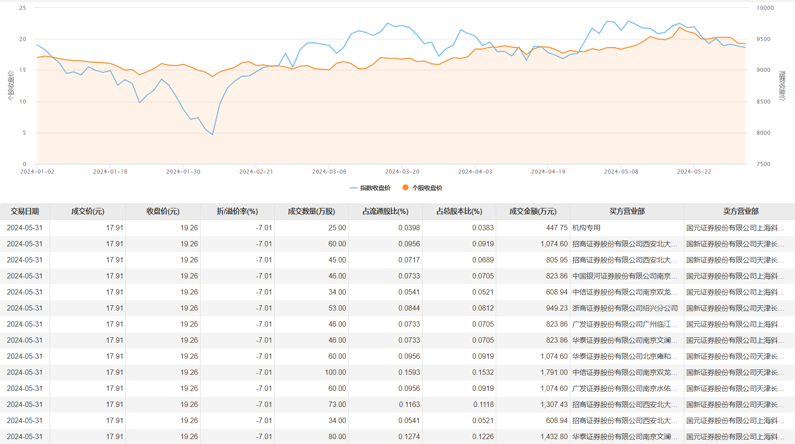Sort by 成交价(元) column header
Image resolution: width=795 pixels, height=444 pixels.
(88, 212)
